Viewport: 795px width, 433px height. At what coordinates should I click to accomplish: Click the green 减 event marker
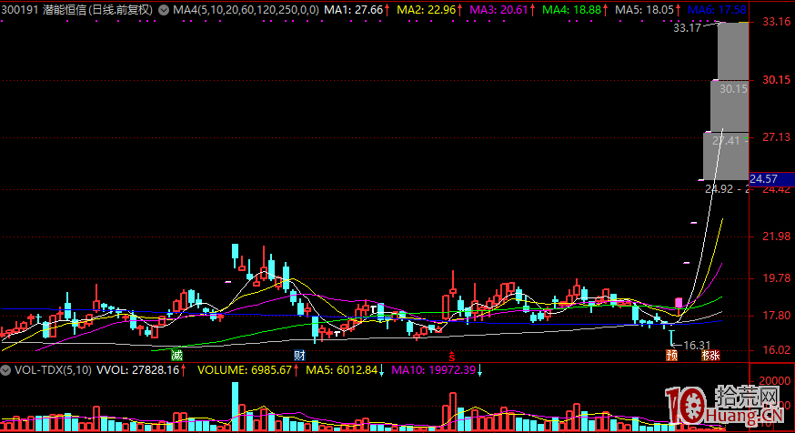click(176, 355)
